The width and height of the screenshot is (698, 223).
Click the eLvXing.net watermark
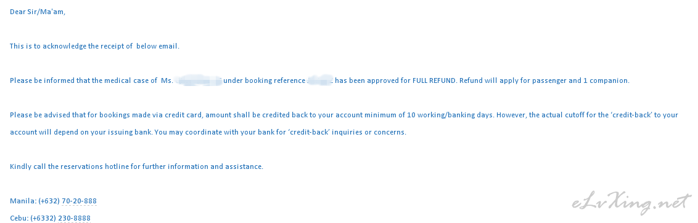631,203
